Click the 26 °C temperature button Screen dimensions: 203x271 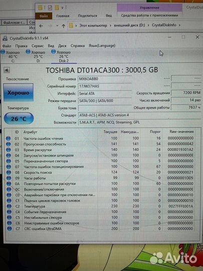19,118
